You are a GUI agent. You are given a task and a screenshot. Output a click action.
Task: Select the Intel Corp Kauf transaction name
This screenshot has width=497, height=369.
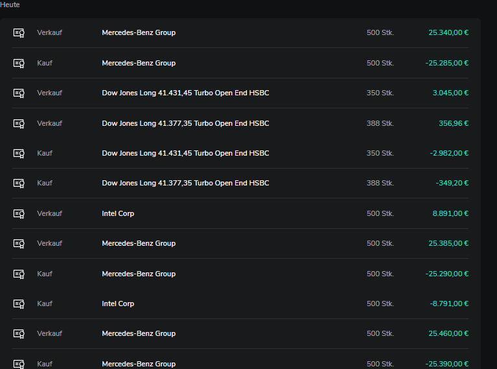click(x=118, y=304)
